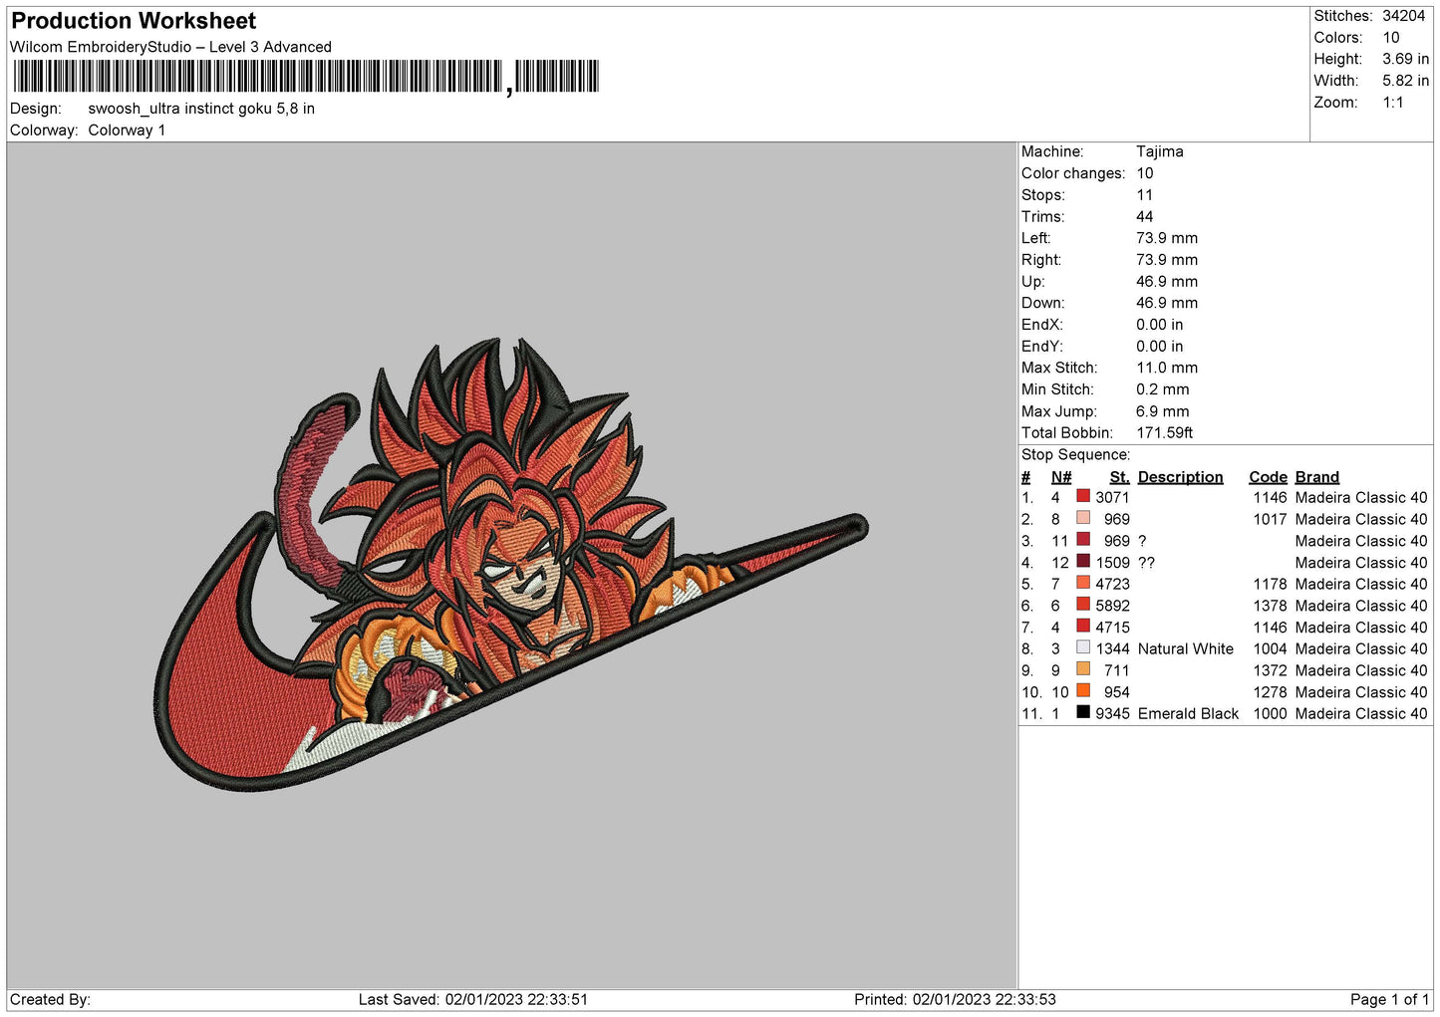The height and width of the screenshot is (1017, 1440).
Task: Click the Emerald Black color swatch
Action: tap(1082, 712)
